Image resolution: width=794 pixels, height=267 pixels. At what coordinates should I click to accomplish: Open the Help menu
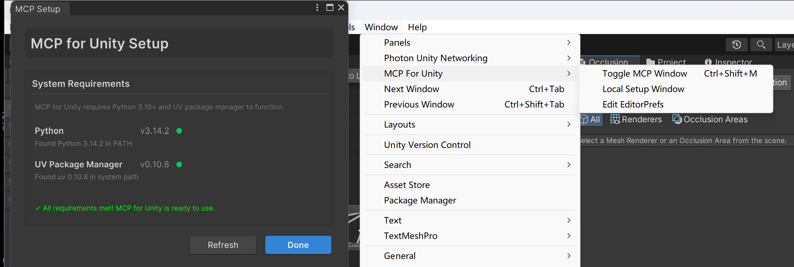[417, 27]
